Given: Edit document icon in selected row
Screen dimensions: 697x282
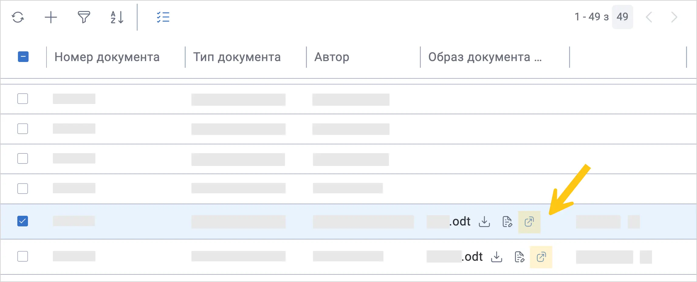Looking at the screenshot, I should coord(507,222).
